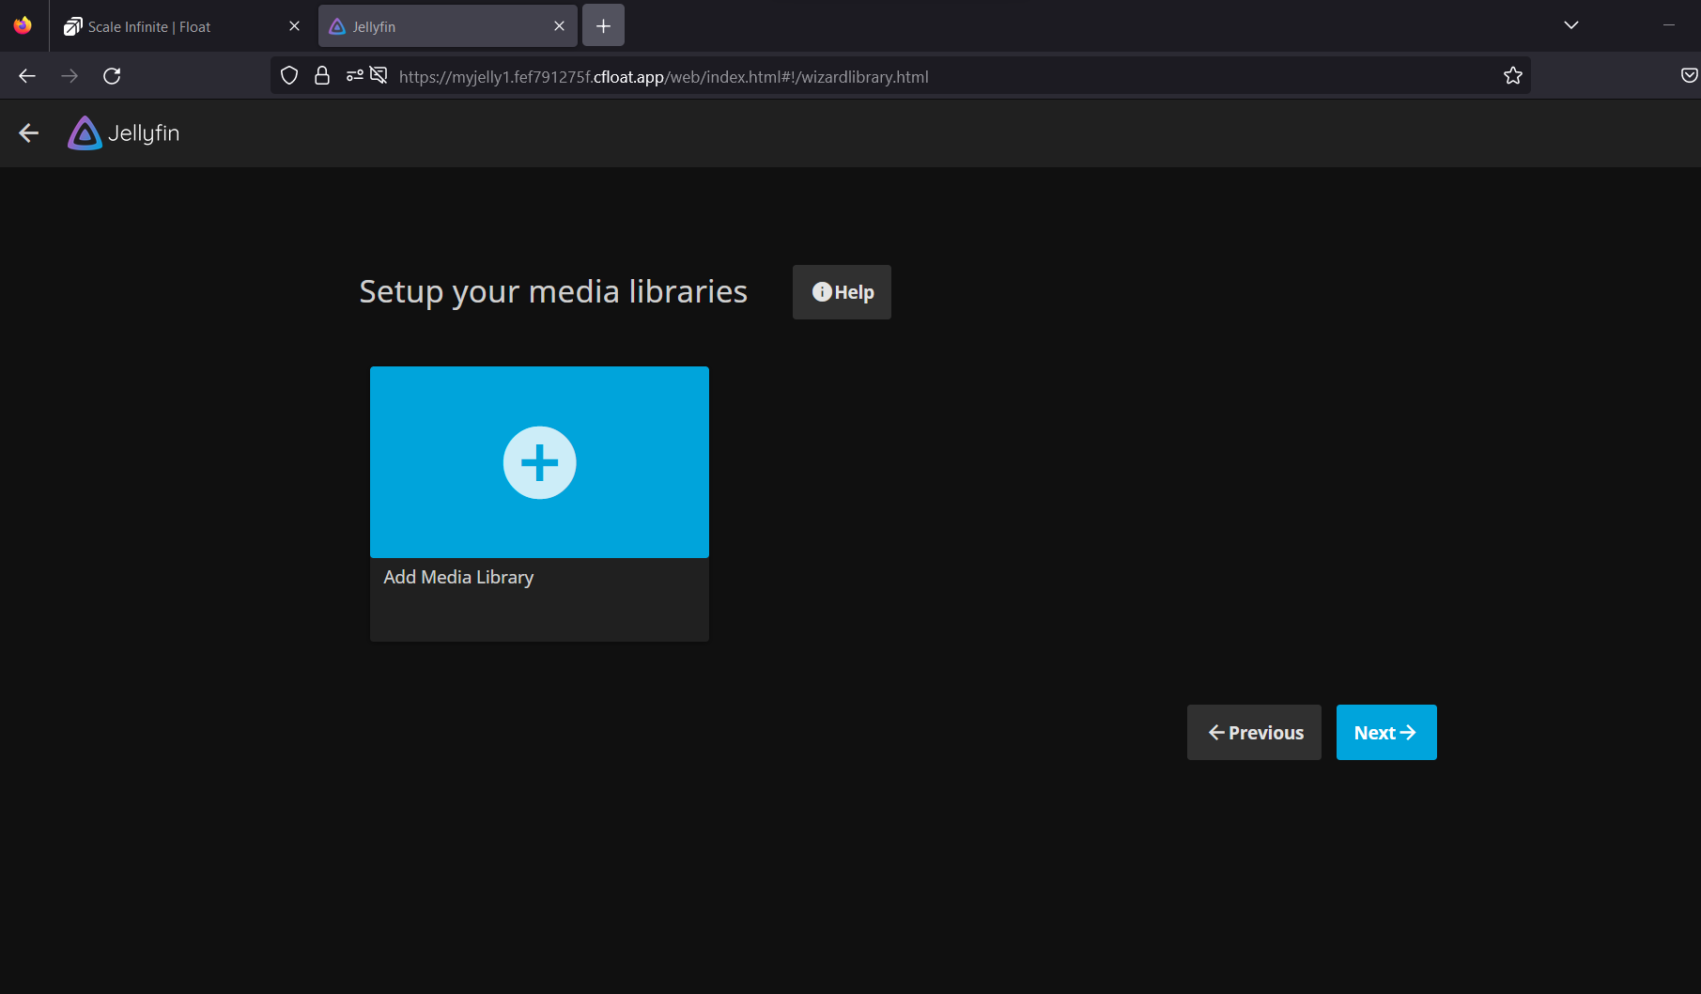Click the blocked autoplay icon in address bar
The width and height of the screenshot is (1701, 994).
point(379,75)
